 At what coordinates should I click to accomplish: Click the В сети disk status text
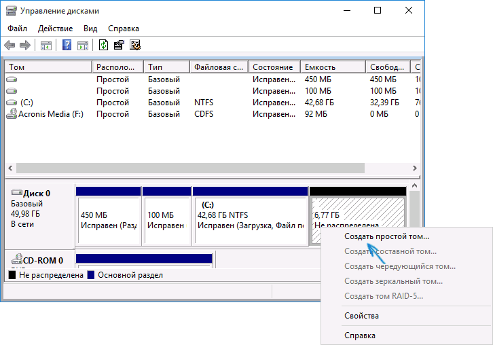pos(22,224)
